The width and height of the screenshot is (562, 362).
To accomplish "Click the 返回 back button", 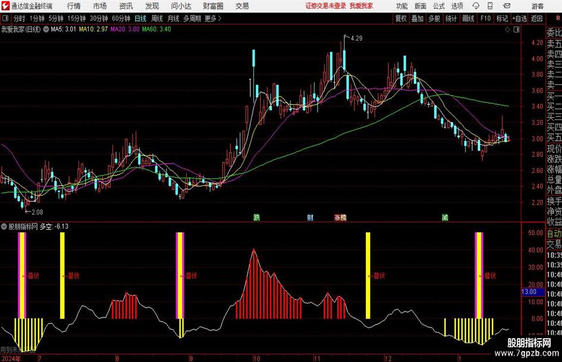I will tap(536, 18).
